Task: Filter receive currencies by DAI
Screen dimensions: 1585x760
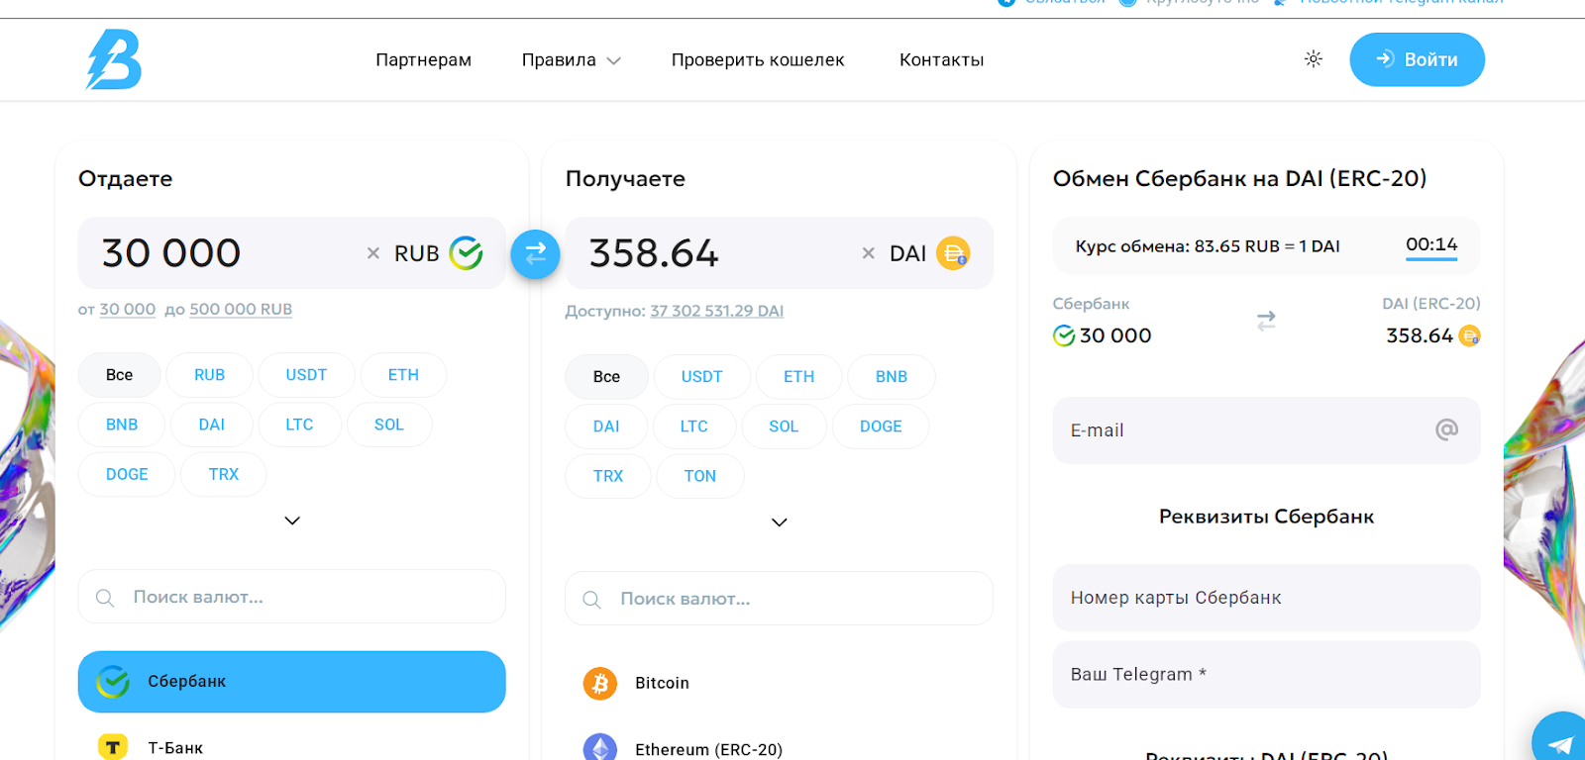Action: point(606,427)
